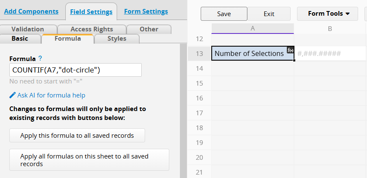Apply all formulas on this sheet

pos(89,160)
